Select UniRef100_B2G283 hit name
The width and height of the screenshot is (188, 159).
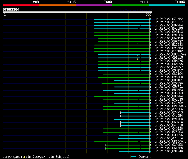tap(169, 45)
